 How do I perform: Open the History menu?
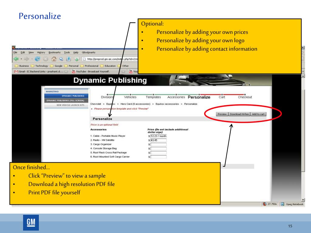[41, 52]
